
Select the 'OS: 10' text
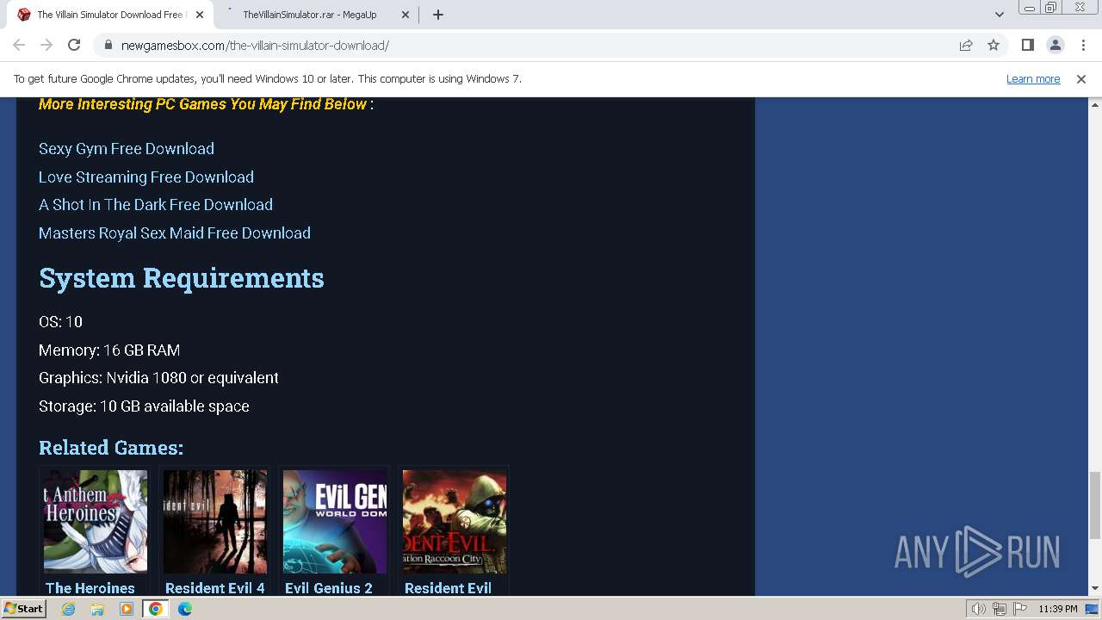click(x=60, y=321)
